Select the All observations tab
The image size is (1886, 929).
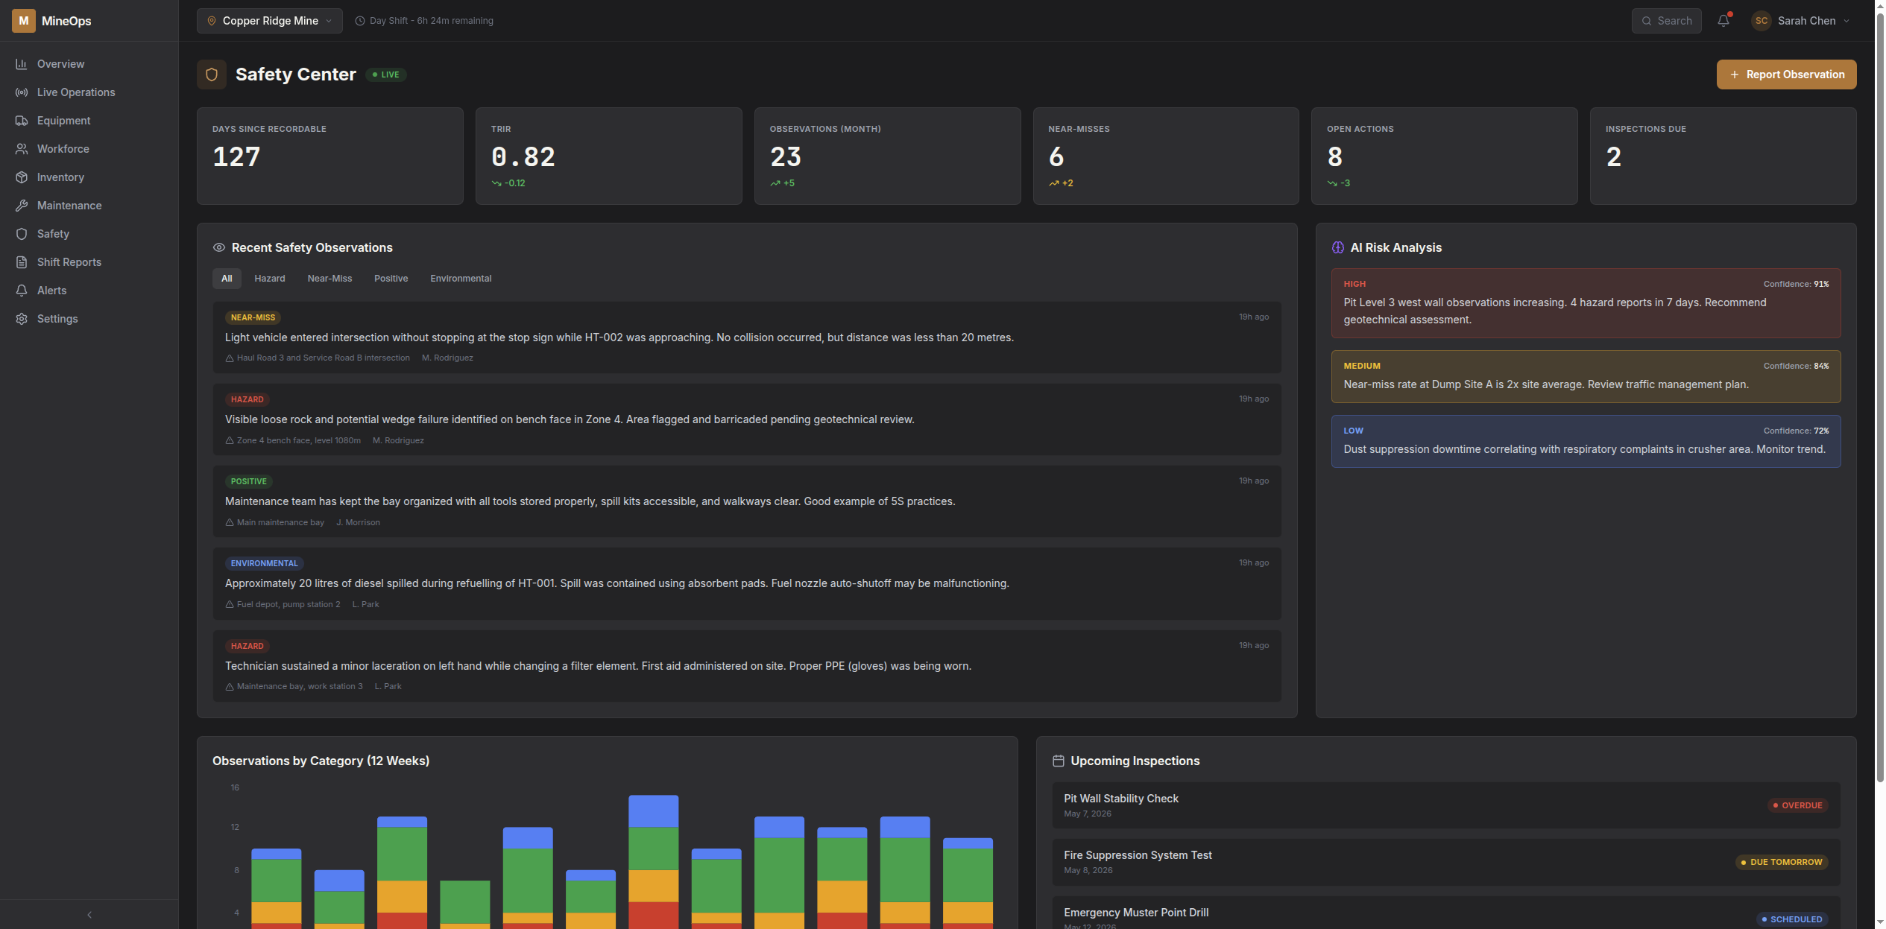[227, 279]
